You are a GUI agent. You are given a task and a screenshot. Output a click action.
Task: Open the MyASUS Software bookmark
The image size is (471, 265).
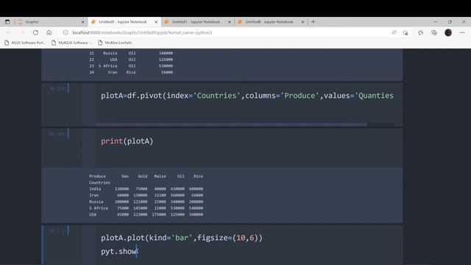point(72,43)
